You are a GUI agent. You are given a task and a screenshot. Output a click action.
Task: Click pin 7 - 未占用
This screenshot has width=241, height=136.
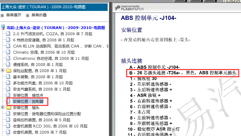(x=140, y=112)
